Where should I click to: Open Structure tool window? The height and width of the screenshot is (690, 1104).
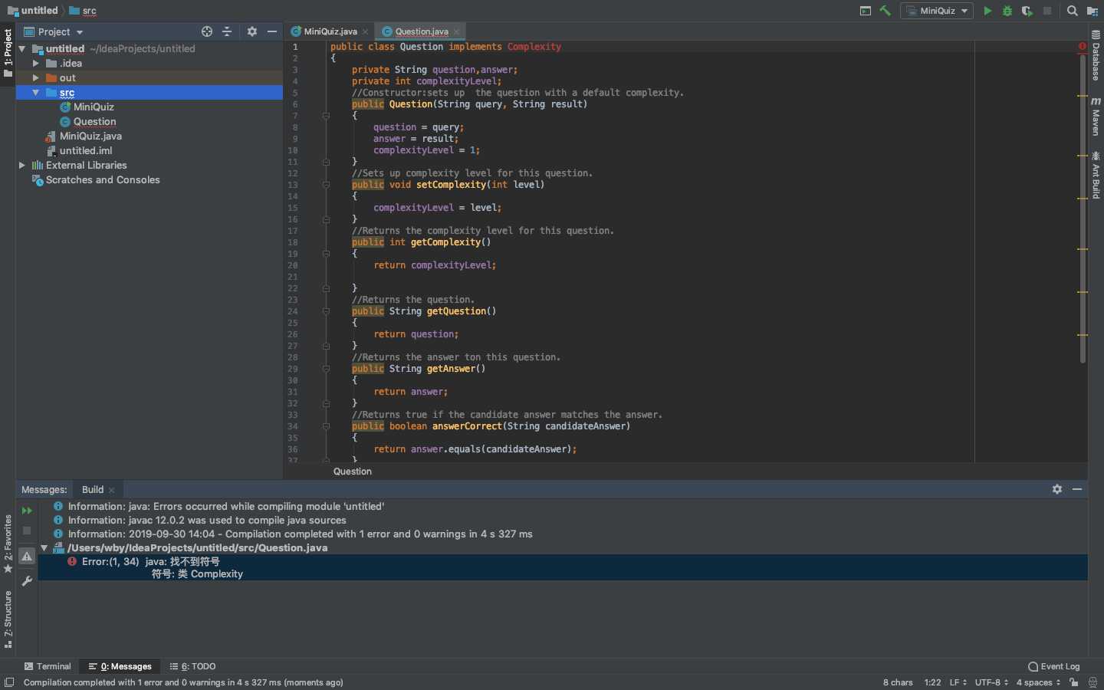[x=8, y=619]
